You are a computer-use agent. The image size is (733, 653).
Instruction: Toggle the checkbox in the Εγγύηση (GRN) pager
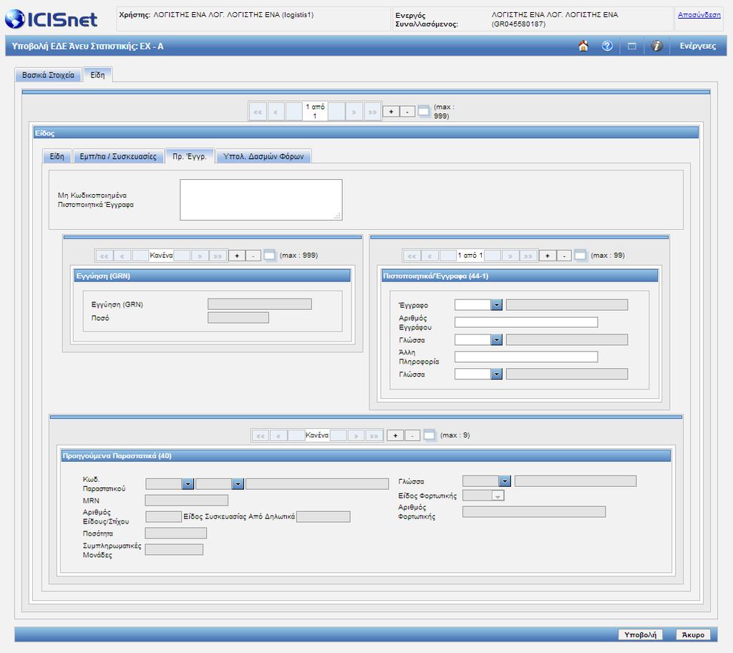click(x=269, y=255)
